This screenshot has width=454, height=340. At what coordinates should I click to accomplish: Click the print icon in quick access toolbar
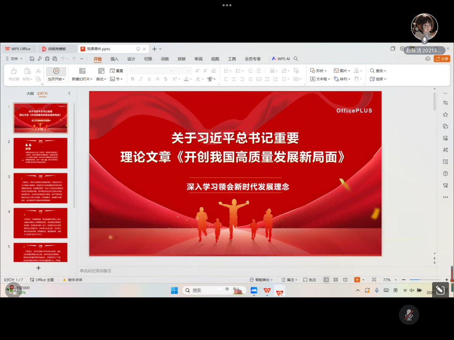[x=47, y=59]
